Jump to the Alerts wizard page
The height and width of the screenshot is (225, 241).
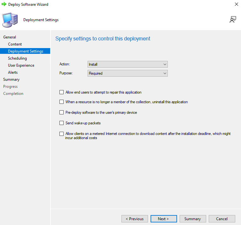(x=13, y=72)
